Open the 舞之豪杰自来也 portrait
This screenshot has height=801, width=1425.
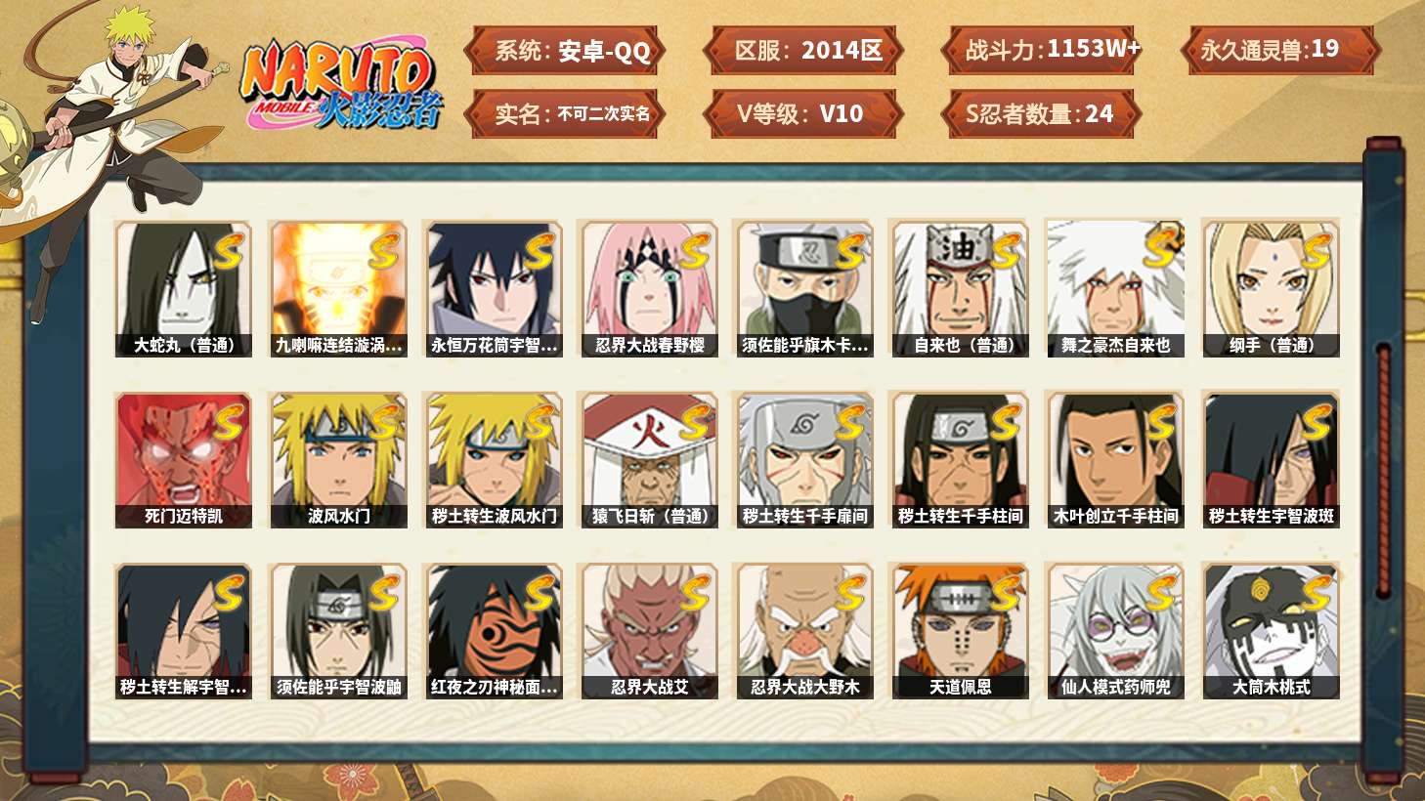(x=1116, y=289)
